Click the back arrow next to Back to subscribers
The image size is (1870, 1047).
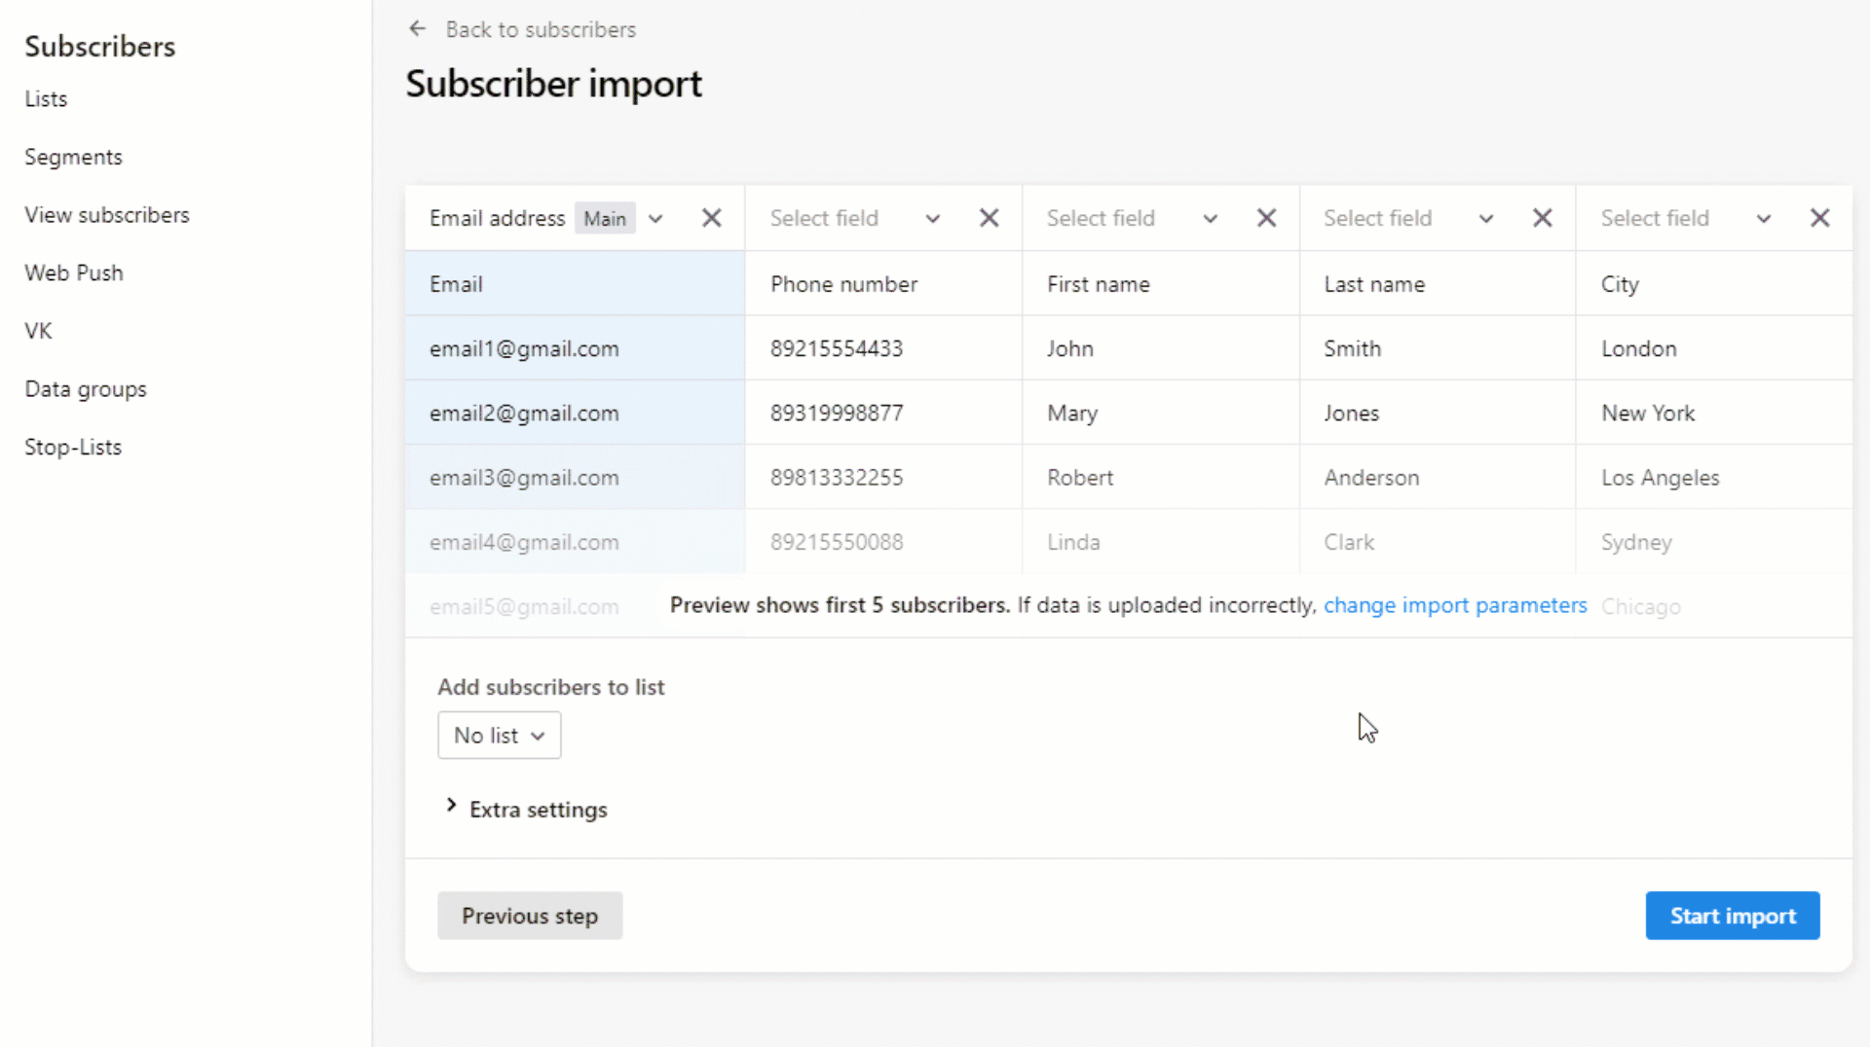418,28
